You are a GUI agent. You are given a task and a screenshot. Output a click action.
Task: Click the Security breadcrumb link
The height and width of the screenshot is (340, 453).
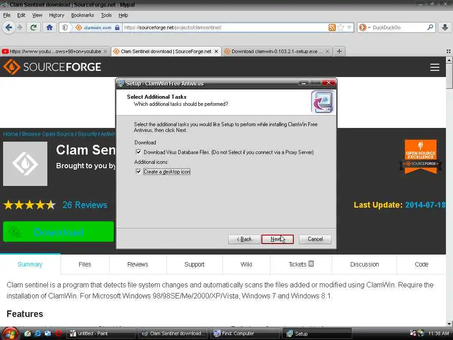(87, 134)
